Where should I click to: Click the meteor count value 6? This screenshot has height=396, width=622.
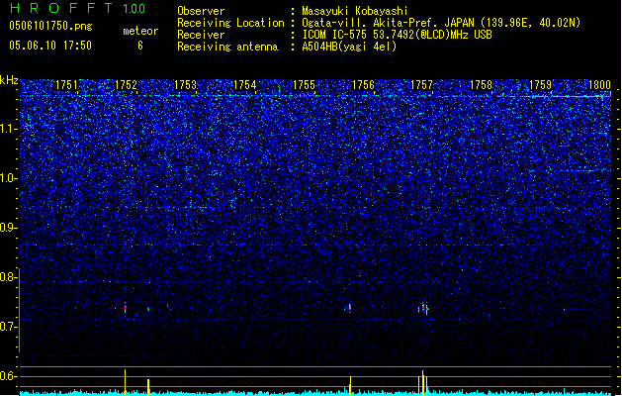click(x=140, y=46)
